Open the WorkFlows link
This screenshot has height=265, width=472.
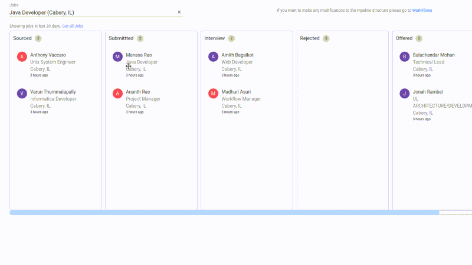tap(422, 11)
